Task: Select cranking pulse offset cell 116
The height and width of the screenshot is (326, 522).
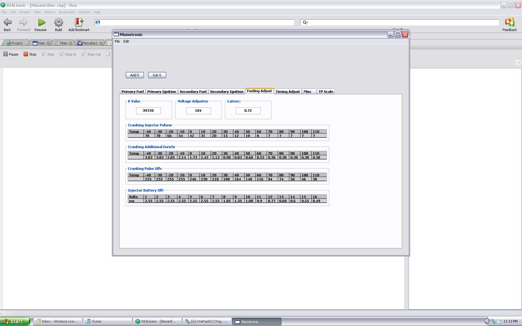Action: click(261, 179)
